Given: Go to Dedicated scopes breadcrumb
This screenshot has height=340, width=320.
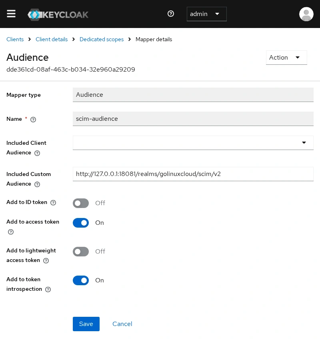Looking at the screenshot, I should [102, 39].
